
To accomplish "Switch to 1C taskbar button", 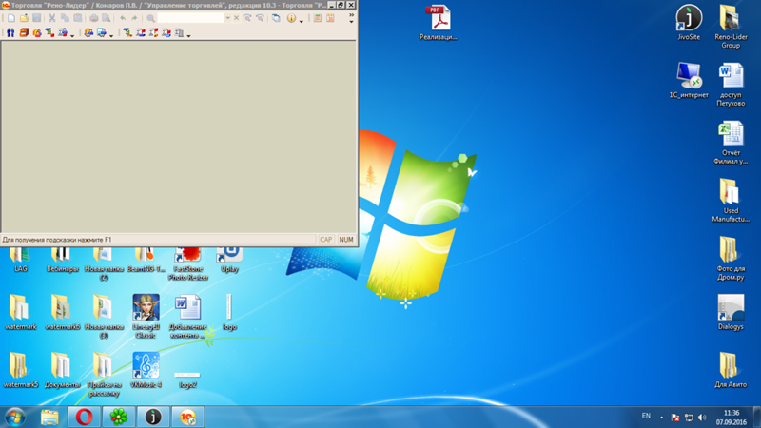I will 187,417.
